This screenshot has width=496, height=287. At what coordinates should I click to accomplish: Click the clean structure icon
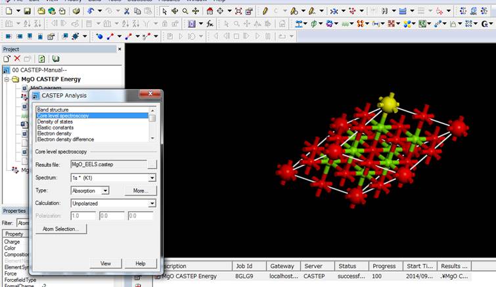(334, 11)
